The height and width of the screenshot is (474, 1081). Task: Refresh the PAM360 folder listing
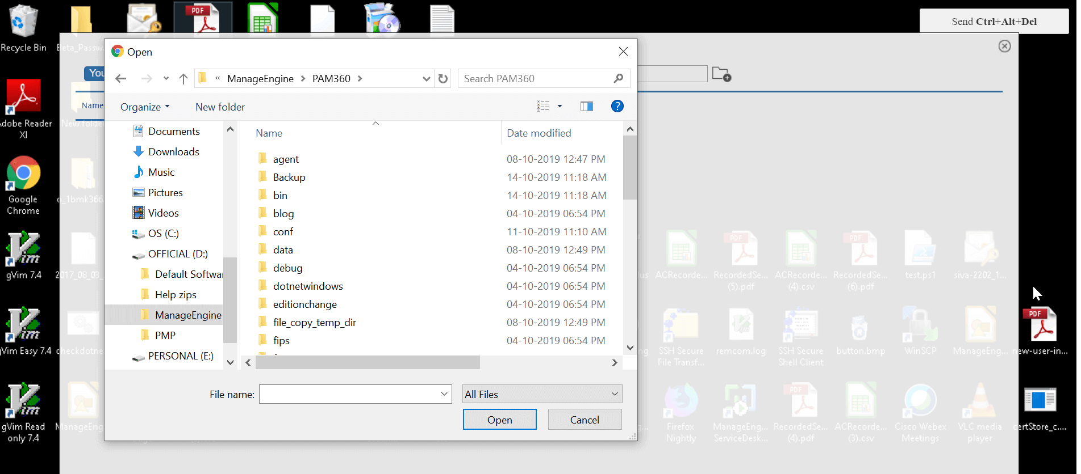click(x=443, y=79)
